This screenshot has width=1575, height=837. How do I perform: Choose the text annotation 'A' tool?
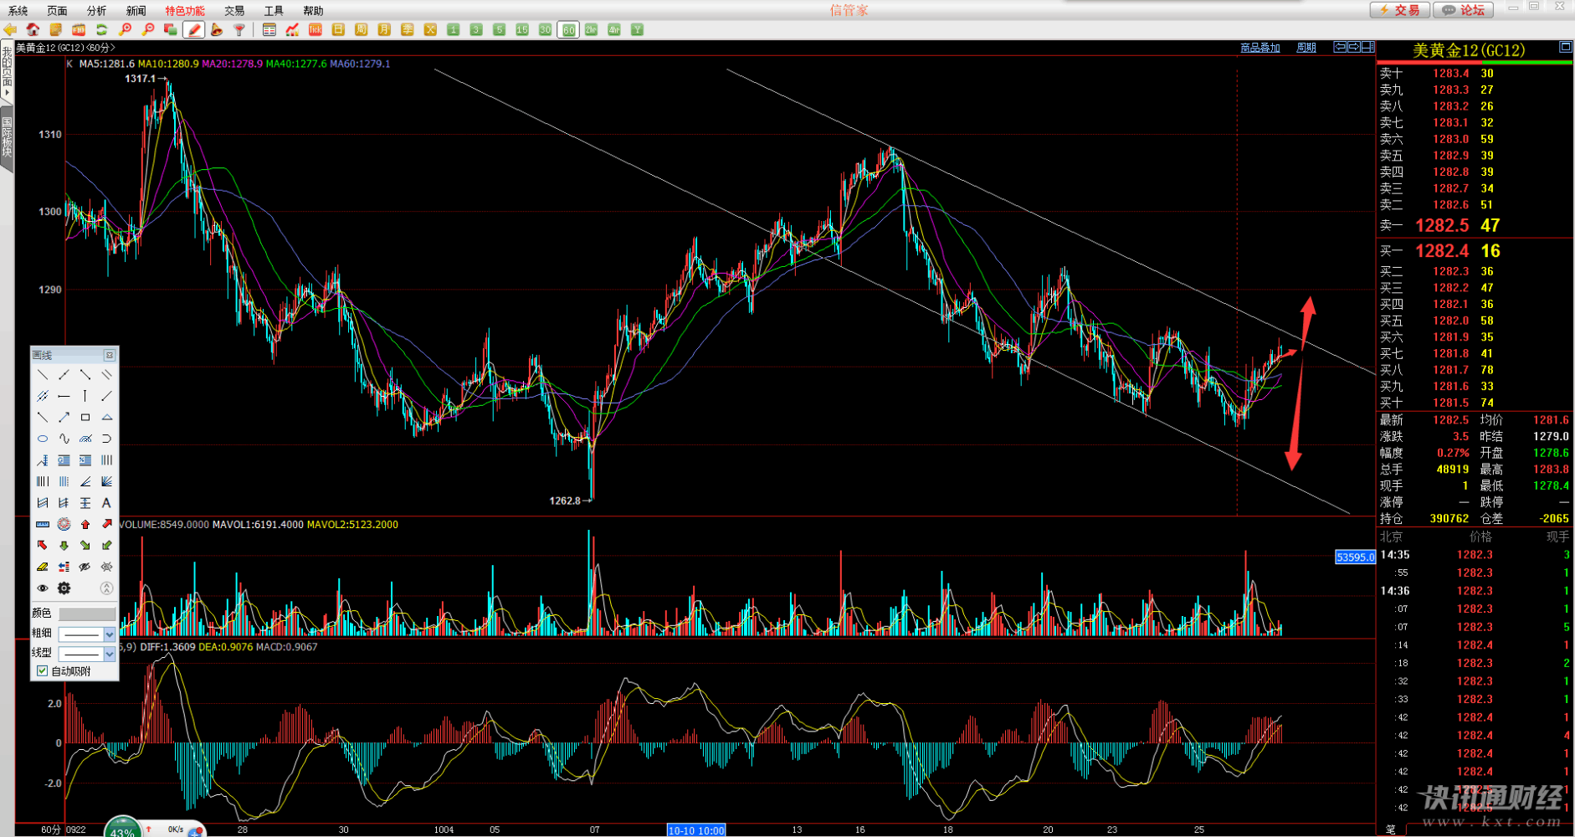pyautogui.click(x=106, y=503)
